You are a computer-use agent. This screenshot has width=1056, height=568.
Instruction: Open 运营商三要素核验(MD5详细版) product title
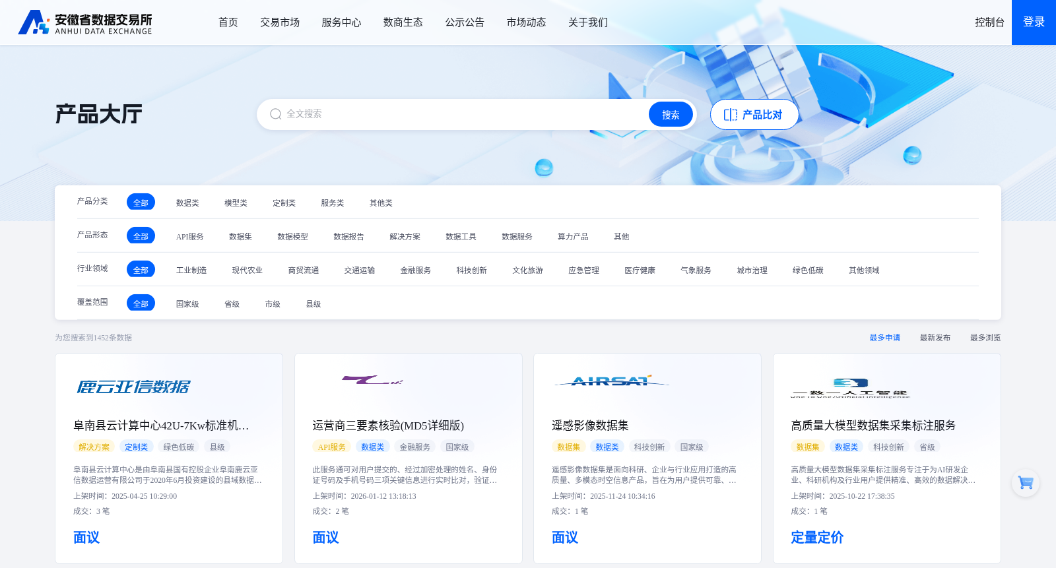tap(389, 425)
